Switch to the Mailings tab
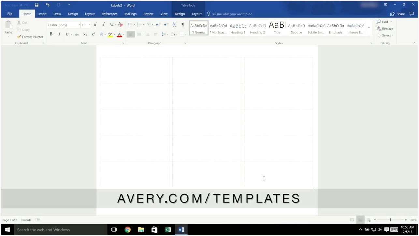419x236 pixels. [x=130, y=14]
